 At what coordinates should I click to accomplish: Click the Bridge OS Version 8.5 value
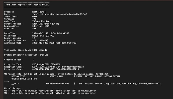[40, 40]
